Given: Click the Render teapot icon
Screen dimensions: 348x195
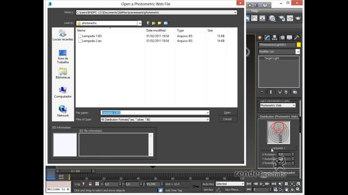Looking at the screenshot, I should [298, 18].
